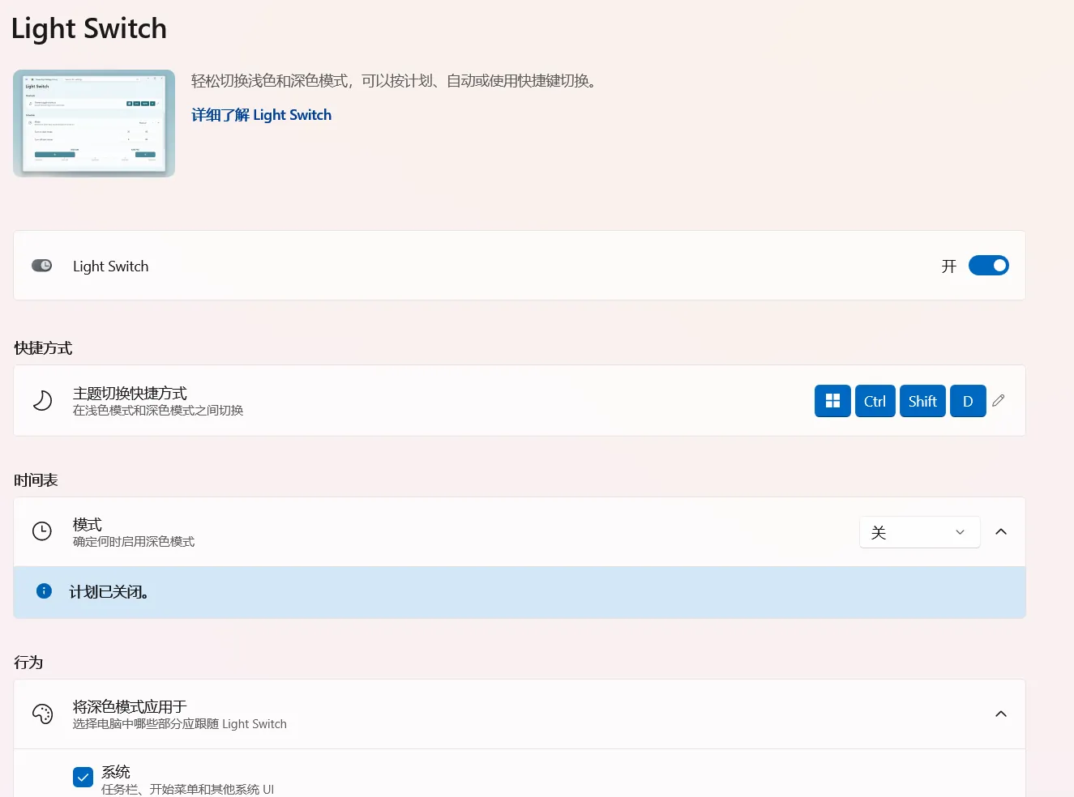
Task: Select the 模式 row header
Action: point(87,524)
